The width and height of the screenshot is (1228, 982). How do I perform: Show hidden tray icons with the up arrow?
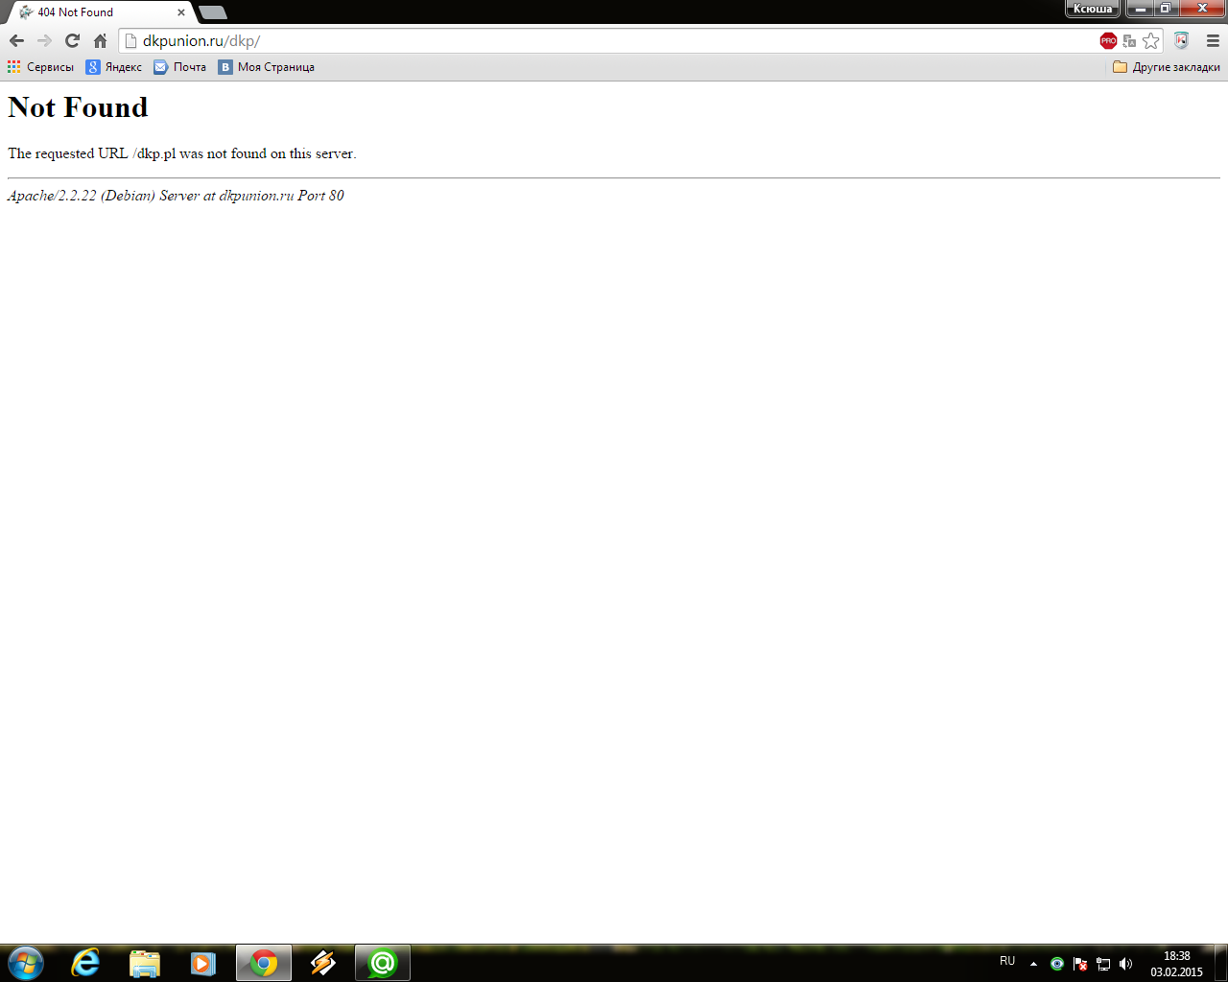[x=1033, y=964]
